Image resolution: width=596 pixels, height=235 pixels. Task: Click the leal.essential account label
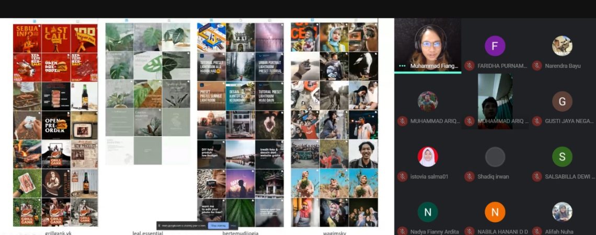(x=147, y=233)
